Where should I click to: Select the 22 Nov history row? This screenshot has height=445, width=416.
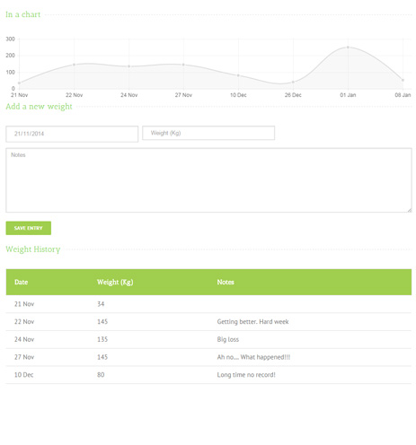pyautogui.click(x=208, y=322)
